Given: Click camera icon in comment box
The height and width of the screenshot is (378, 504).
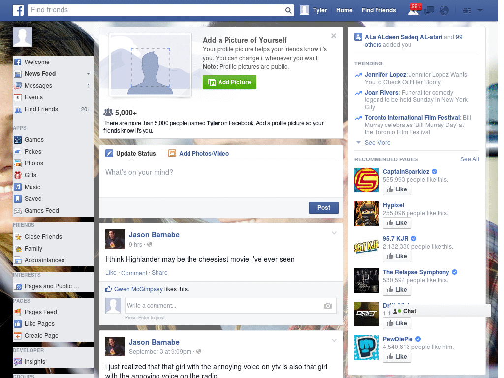Looking at the screenshot, I should point(328,306).
